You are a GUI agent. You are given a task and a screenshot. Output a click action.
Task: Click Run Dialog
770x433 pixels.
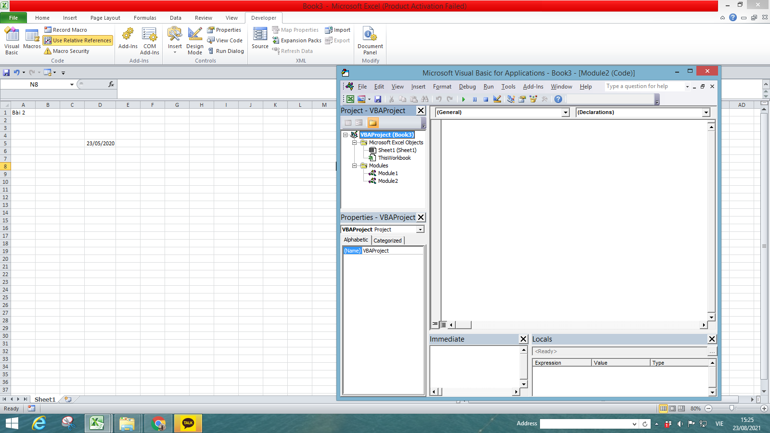click(226, 51)
